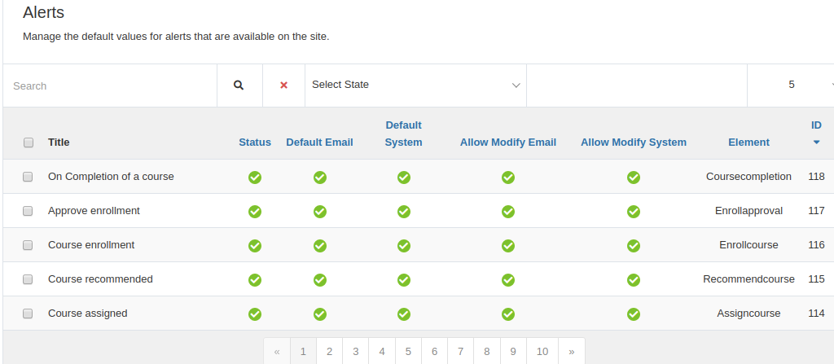Clear search with the red X icon
Viewport: 834px width, 364px height.
(283, 86)
